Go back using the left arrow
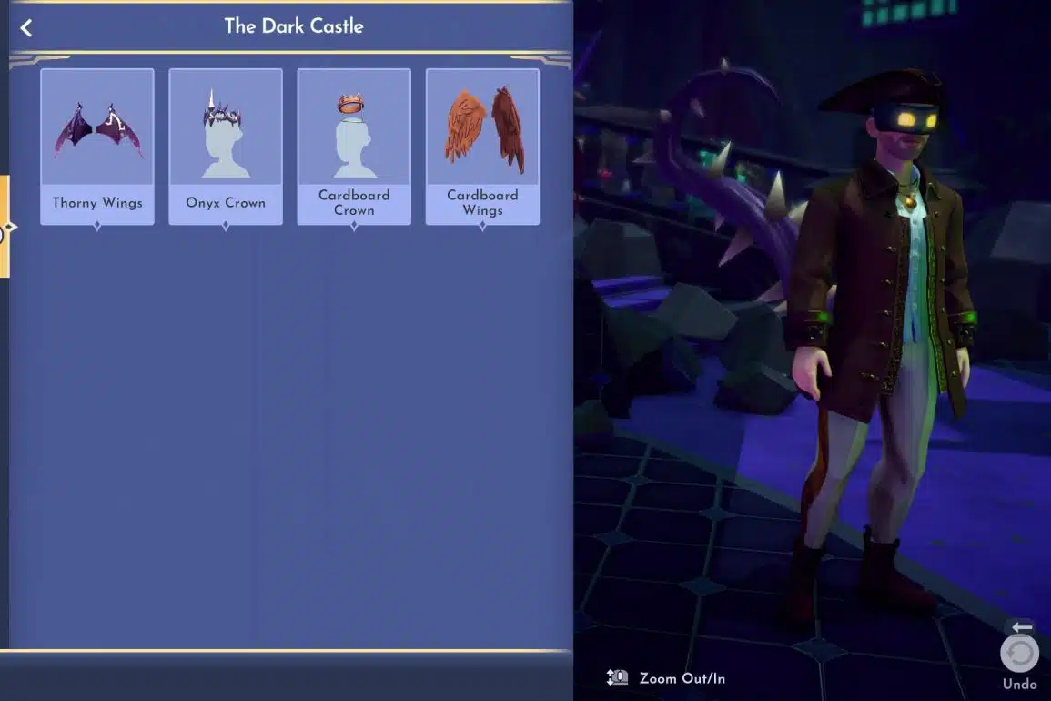1051x701 pixels. pos(26,27)
